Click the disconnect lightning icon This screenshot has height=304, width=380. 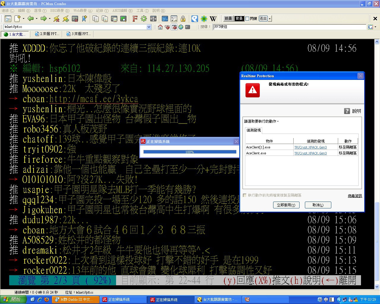coord(56,19)
